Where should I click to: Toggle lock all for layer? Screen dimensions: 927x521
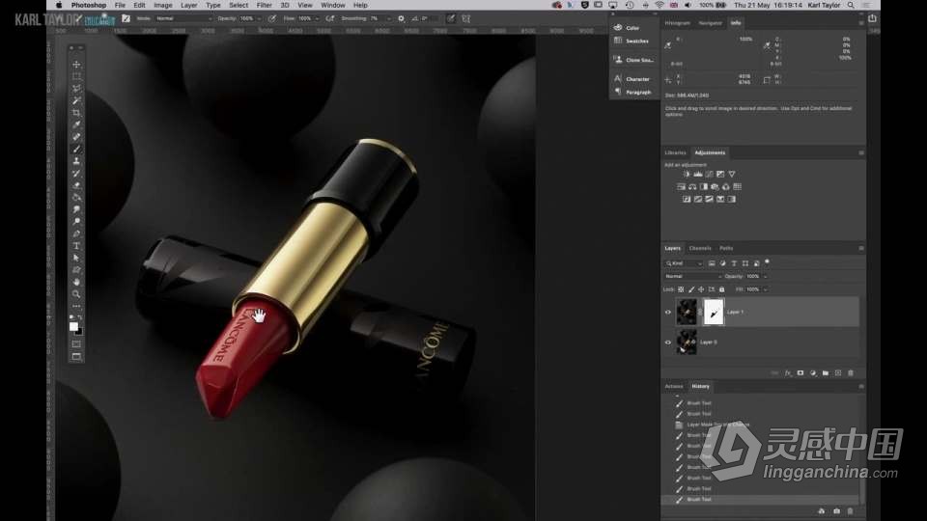point(722,289)
